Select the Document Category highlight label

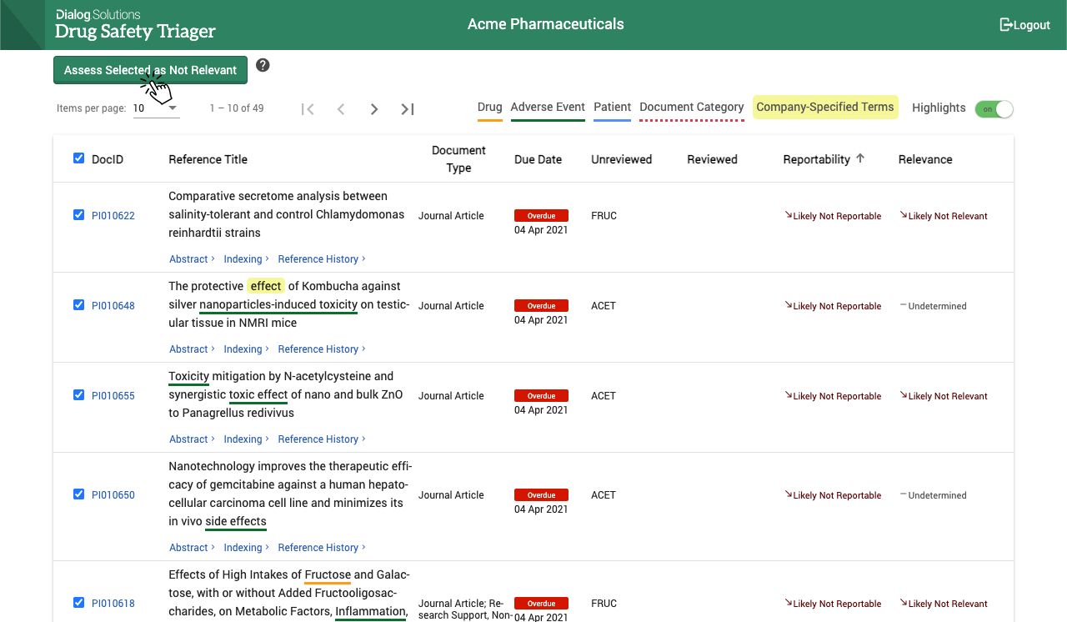[691, 108]
